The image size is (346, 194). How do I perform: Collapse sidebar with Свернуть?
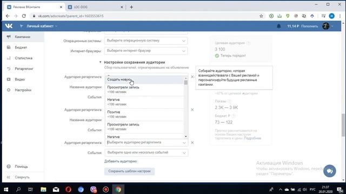coord(22,177)
